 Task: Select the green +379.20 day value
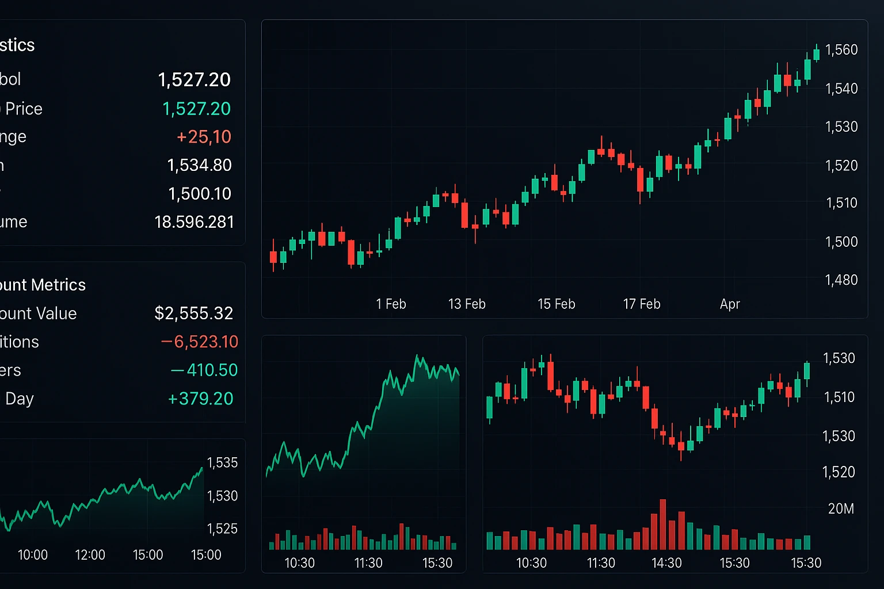pos(200,399)
